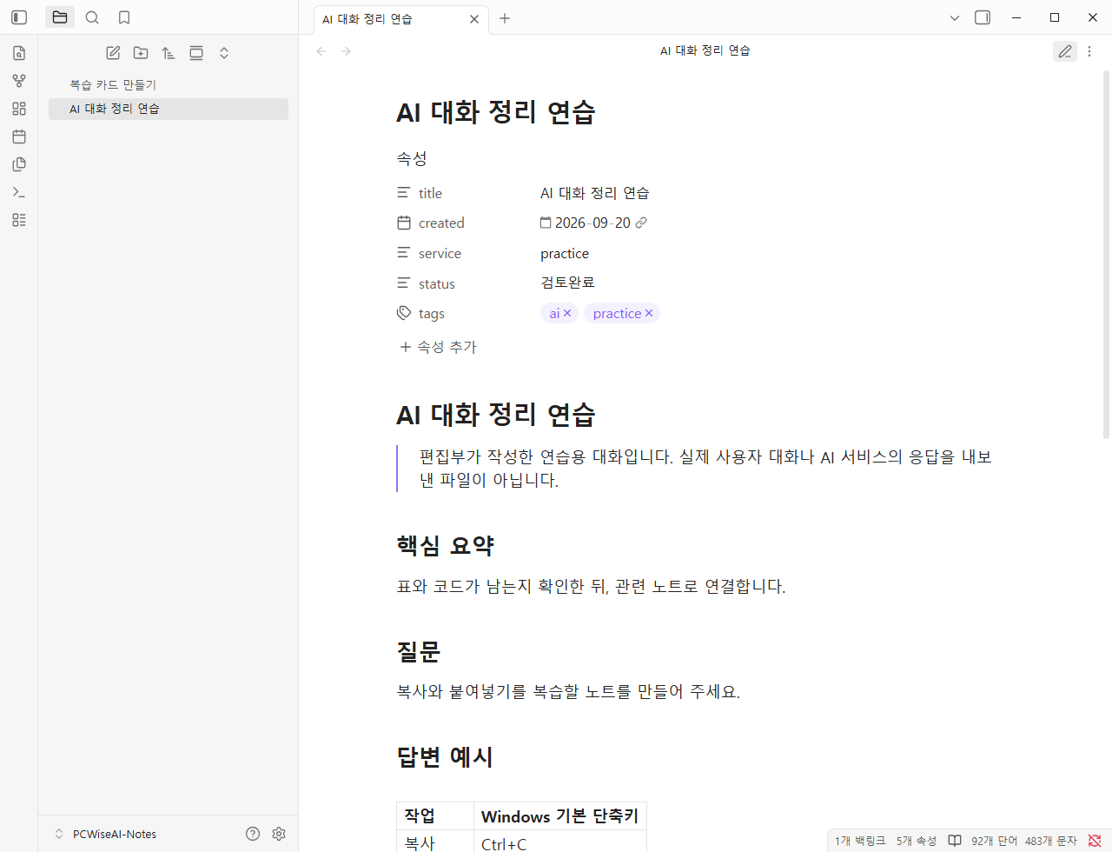Change the file sort order
The width and height of the screenshot is (1112, 852).
[x=169, y=53]
